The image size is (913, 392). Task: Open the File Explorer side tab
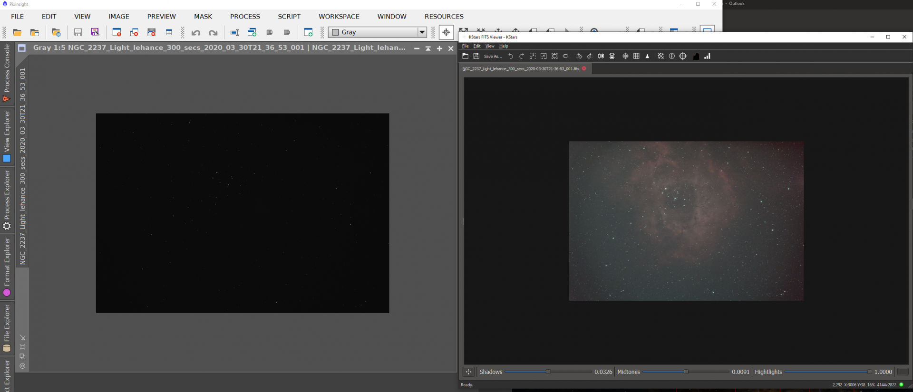click(7, 328)
